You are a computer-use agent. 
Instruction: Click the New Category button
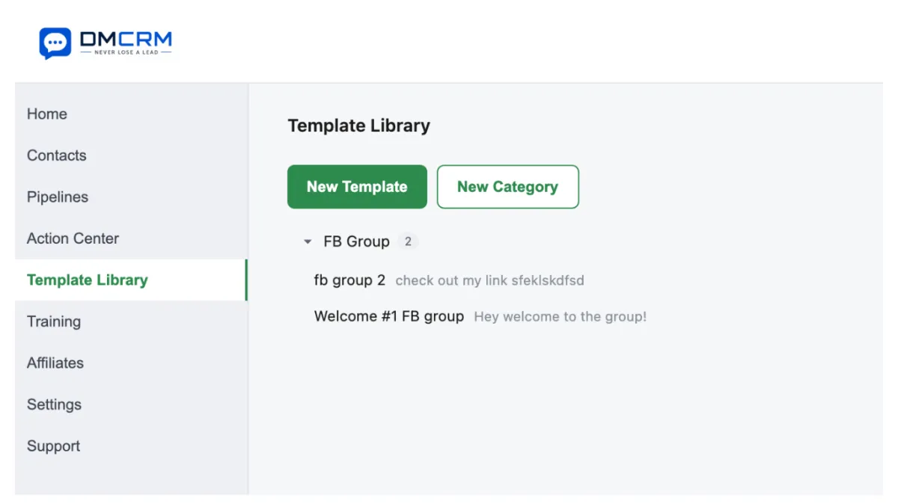(507, 187)
